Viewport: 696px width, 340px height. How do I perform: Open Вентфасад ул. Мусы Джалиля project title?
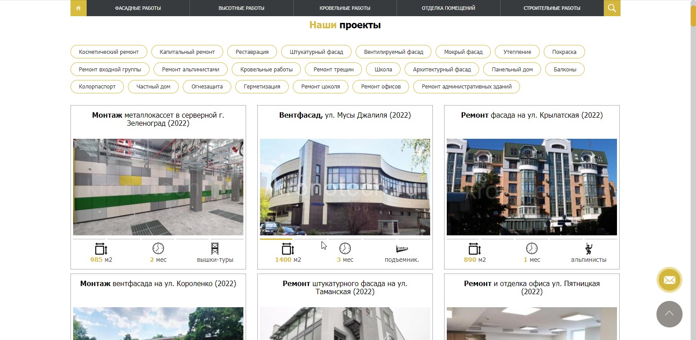[x=345, y=115]
